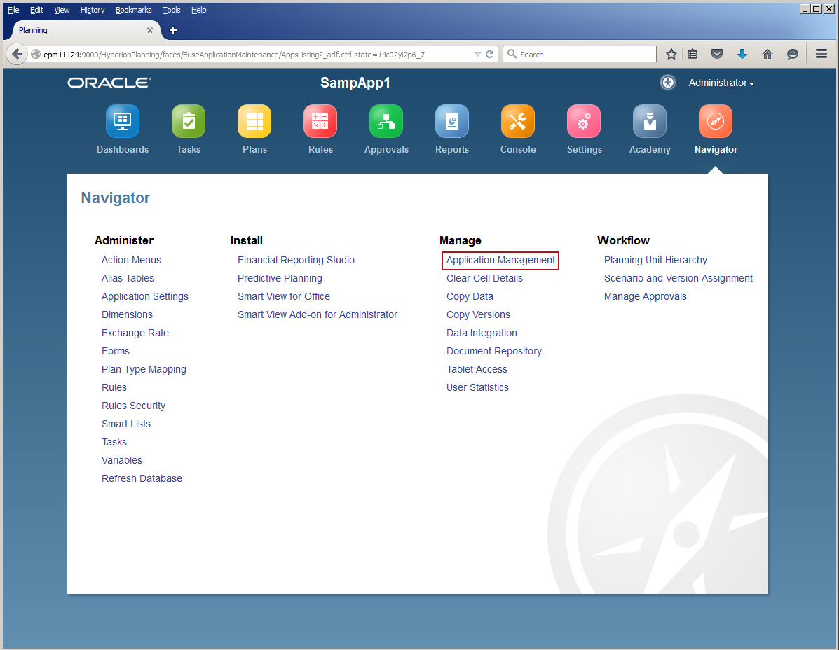This screenshot has height=650, width=839.
Task: Open the Approvals hierarchy icon
Action: coord(386,121)
